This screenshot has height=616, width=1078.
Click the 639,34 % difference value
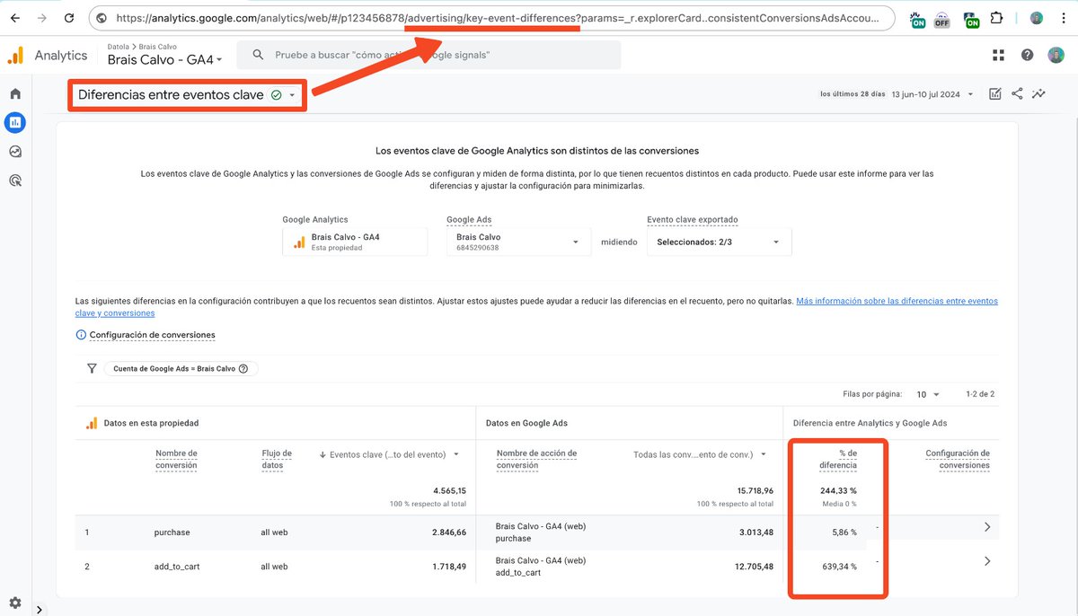[839, 567]
